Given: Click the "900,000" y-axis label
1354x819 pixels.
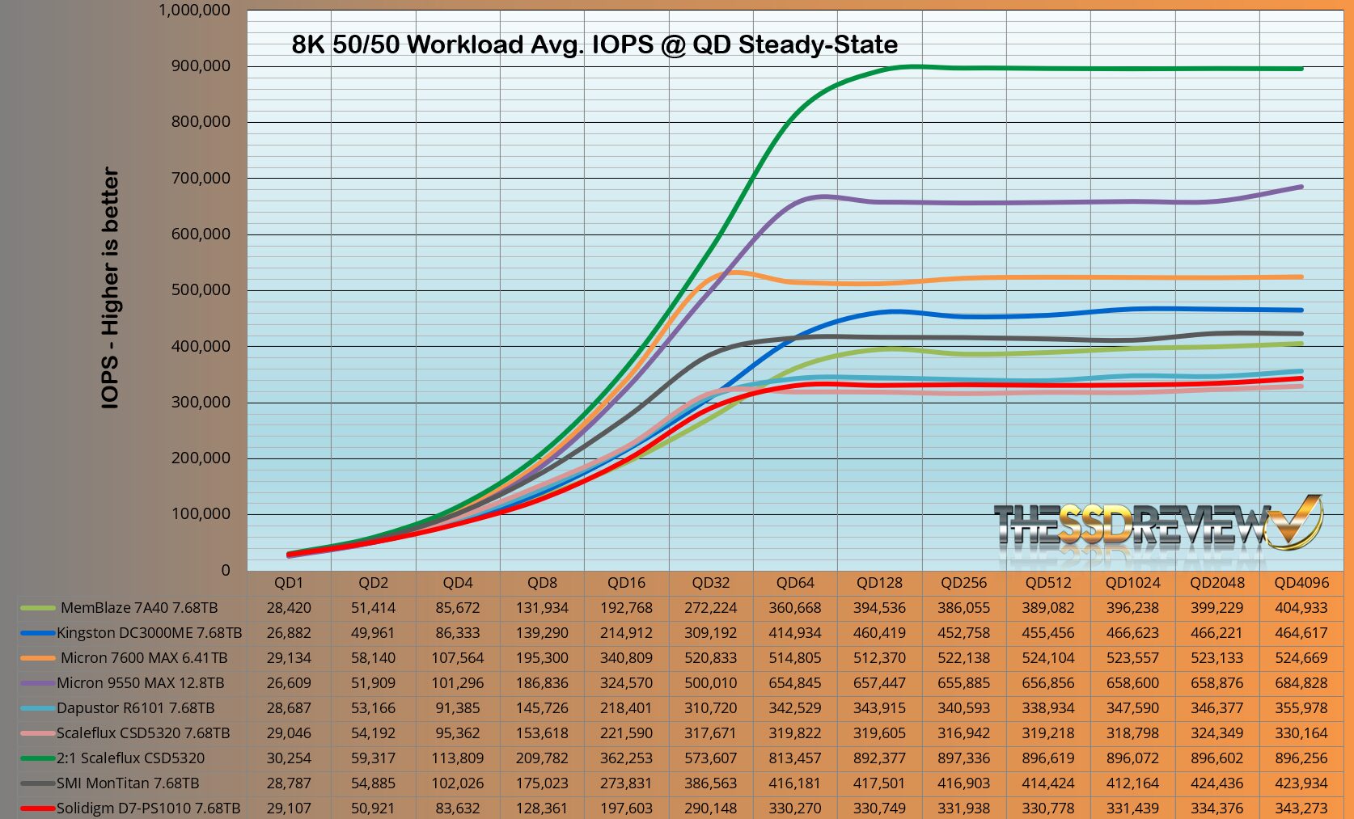Looking at the screenshot, I should click(201, 66).
